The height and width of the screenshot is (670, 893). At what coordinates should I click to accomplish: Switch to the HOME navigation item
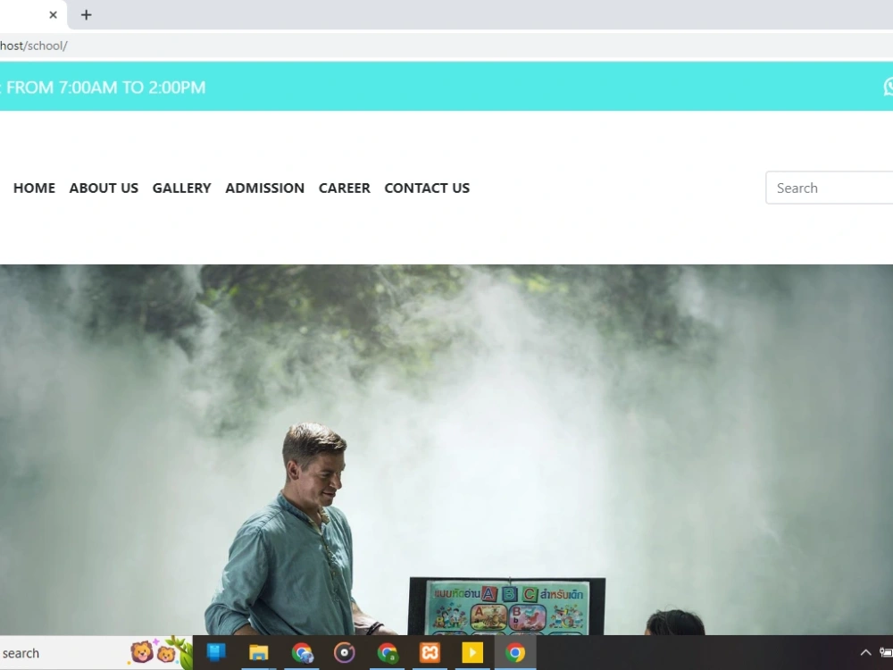[34, 188]
